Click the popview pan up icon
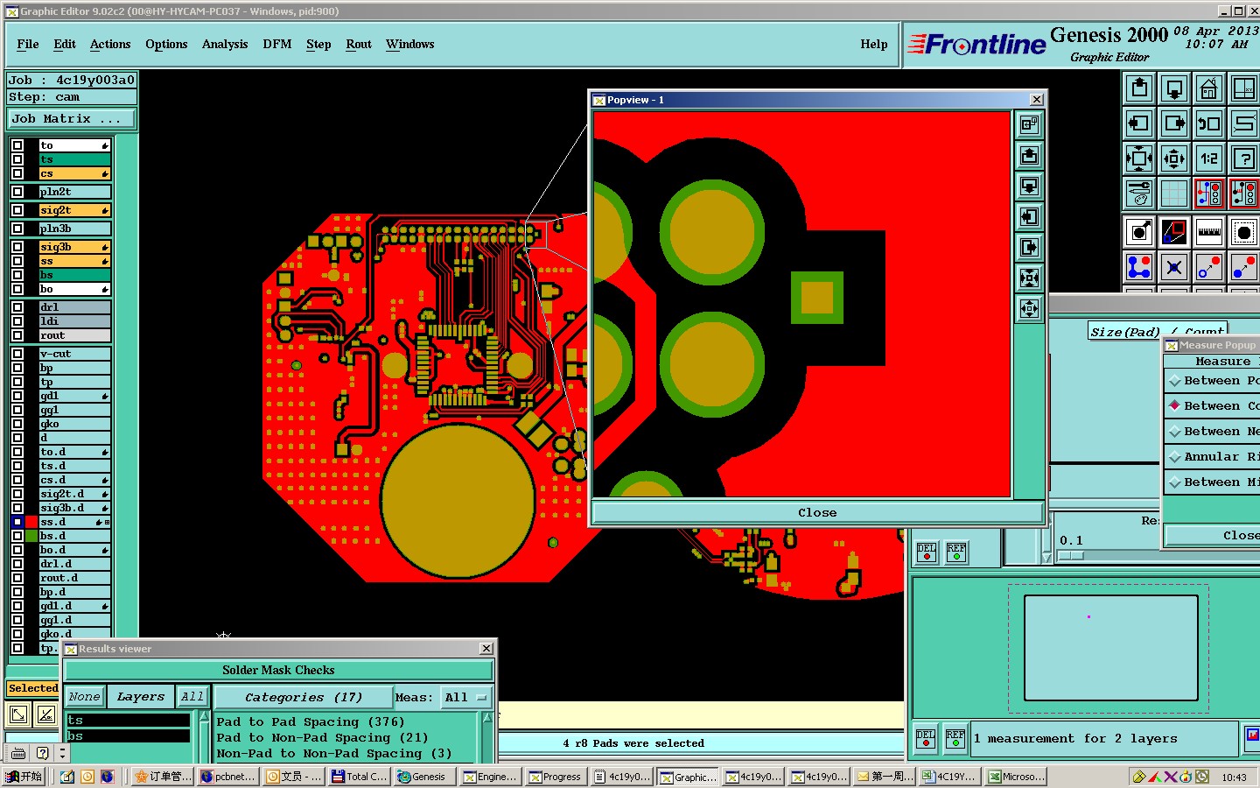The height and width of the screenshot is (788, 1260). [x=1030, y=156]
